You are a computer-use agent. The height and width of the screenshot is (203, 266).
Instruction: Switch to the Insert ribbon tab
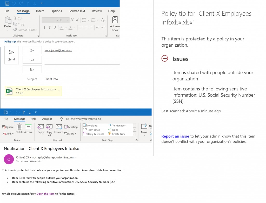click(40, 11)
